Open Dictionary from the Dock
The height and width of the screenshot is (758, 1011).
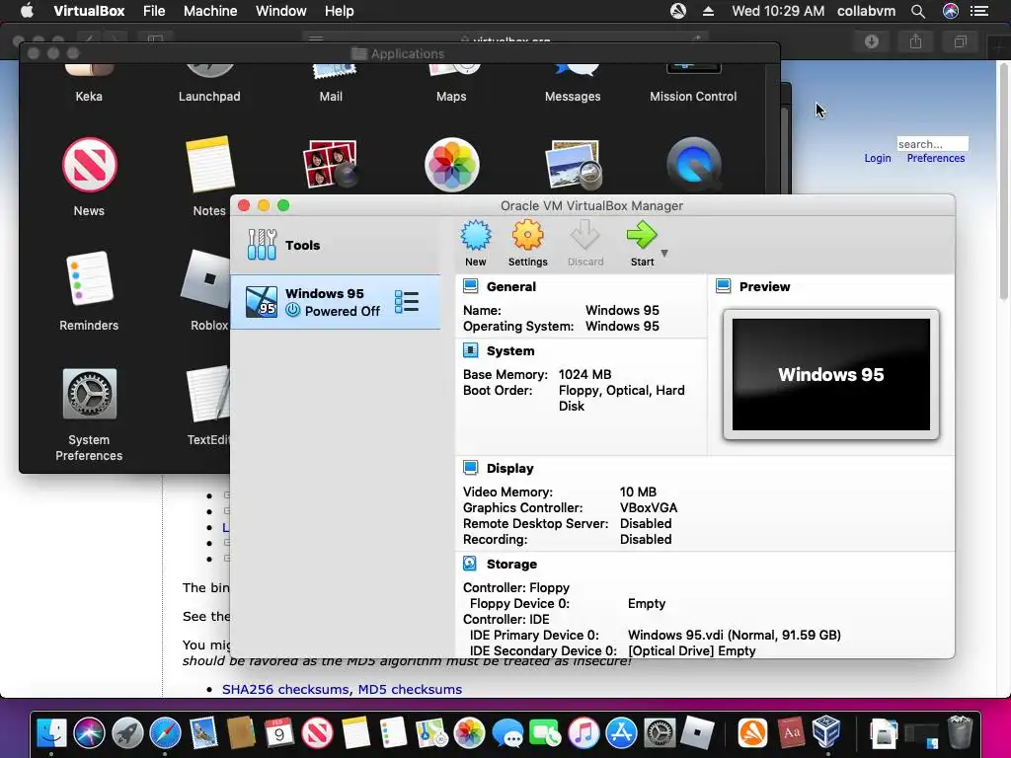click(791, 733)
